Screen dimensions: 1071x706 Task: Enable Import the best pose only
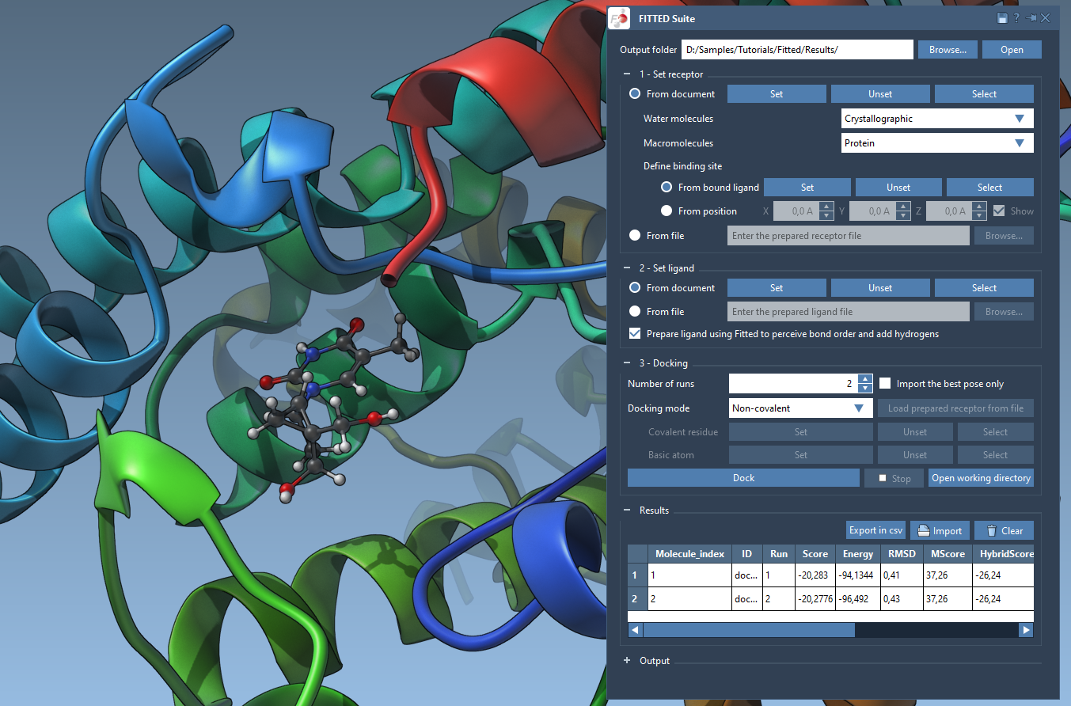click(885, 384)
